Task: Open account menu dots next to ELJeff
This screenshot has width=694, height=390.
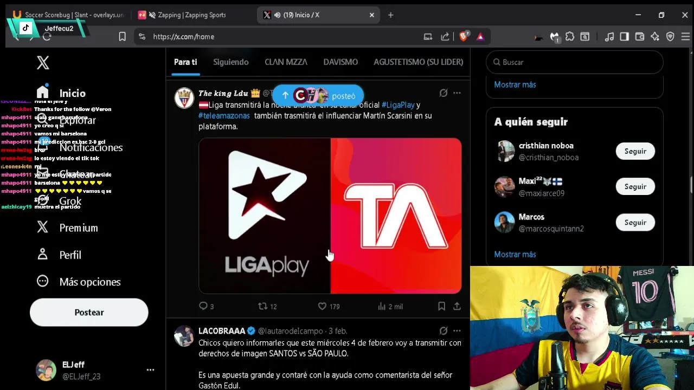Action: pos(150,370)
